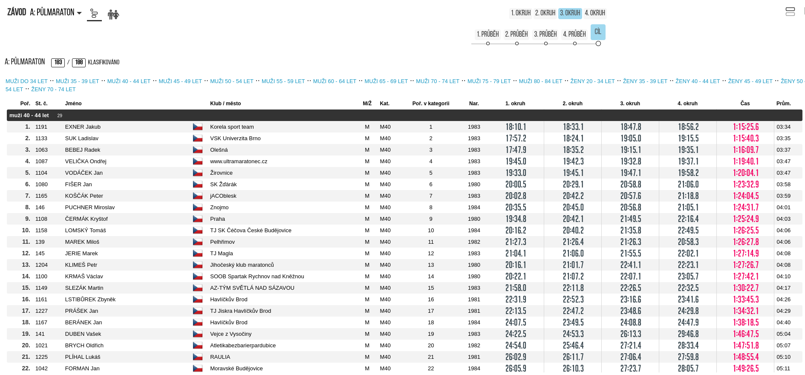Screen dimensions: 805x375
Task: Click Czech flag in DUBEN Vašek row
Action: (x=197, y=334)
